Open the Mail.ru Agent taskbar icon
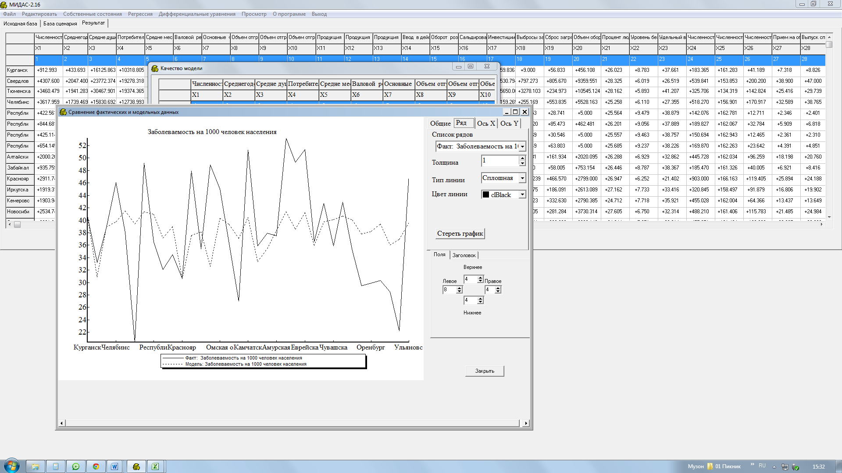Screen dimensions: 842x473 [x=76, y=466]
